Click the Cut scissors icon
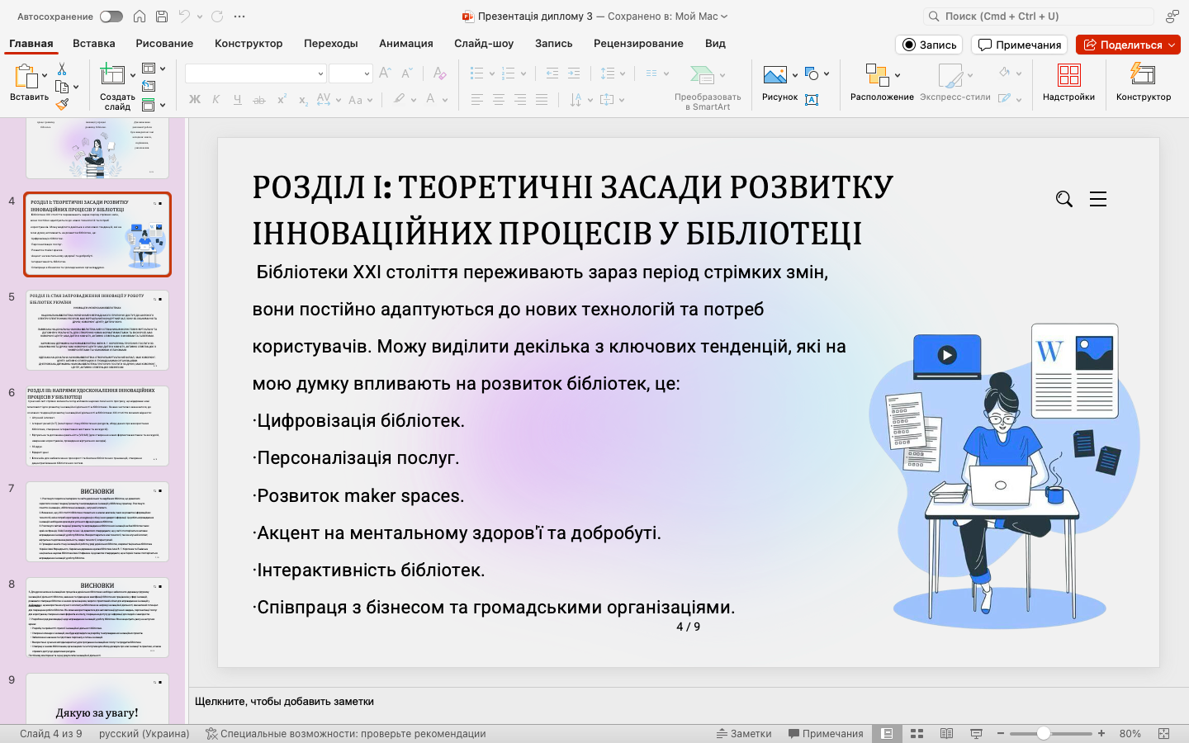 coord(62,69)
